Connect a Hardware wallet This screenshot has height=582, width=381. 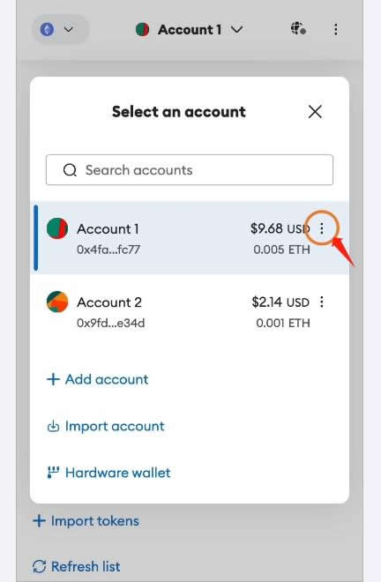click(x=108, y=473)
